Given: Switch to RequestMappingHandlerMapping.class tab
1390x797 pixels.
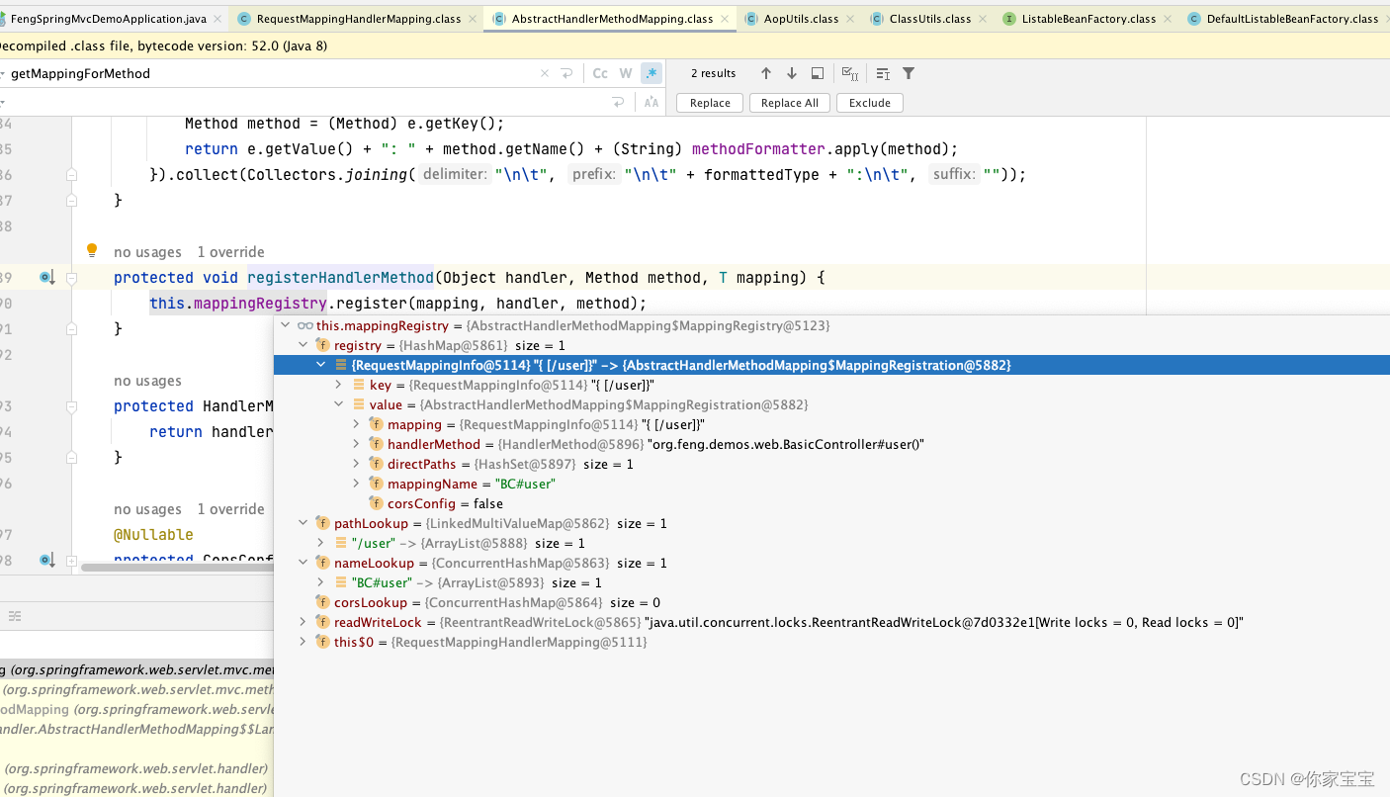Looking at the screenshot, I should (358, 19).
